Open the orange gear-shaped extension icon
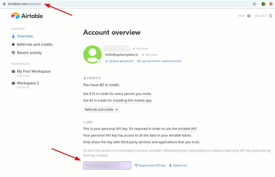 click(271, 4)
